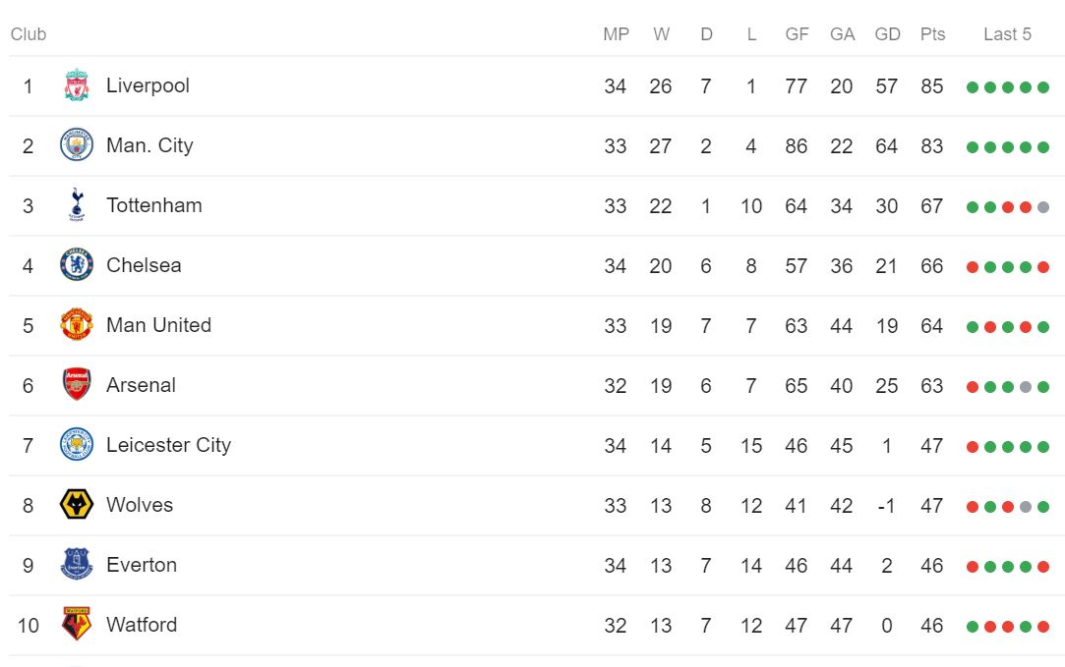Click the Man United club crest
This screenshot has height=667, width=1065.
(77, 324)
